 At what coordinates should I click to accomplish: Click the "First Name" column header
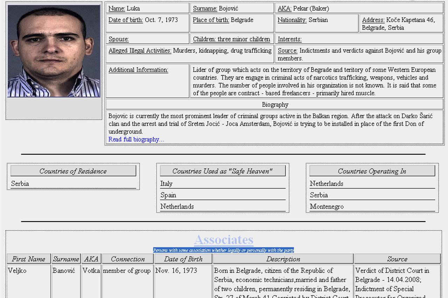point(29,259)
